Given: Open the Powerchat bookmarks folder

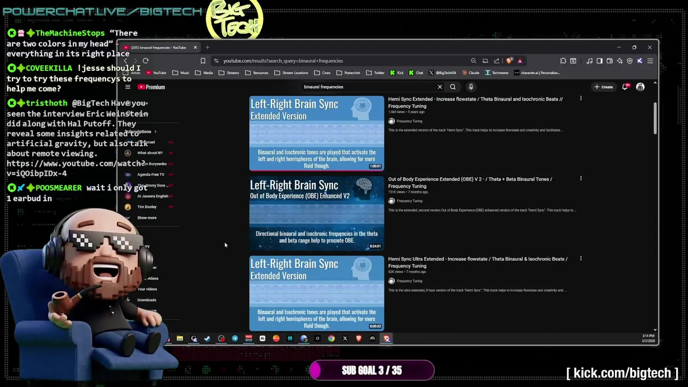Looking at the screenshot, I should (x=348, y=73).
